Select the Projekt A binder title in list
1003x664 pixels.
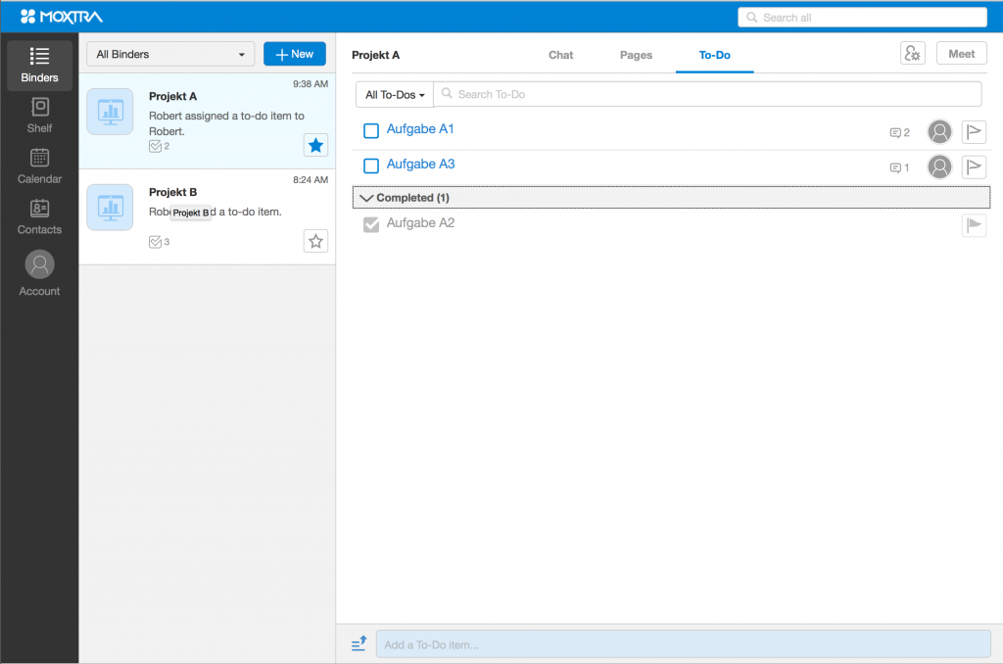coord(172,96)
